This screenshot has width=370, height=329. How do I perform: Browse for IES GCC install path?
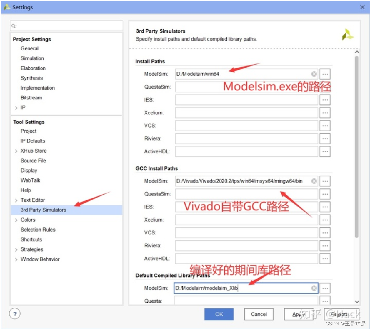(x=325, y=207)
